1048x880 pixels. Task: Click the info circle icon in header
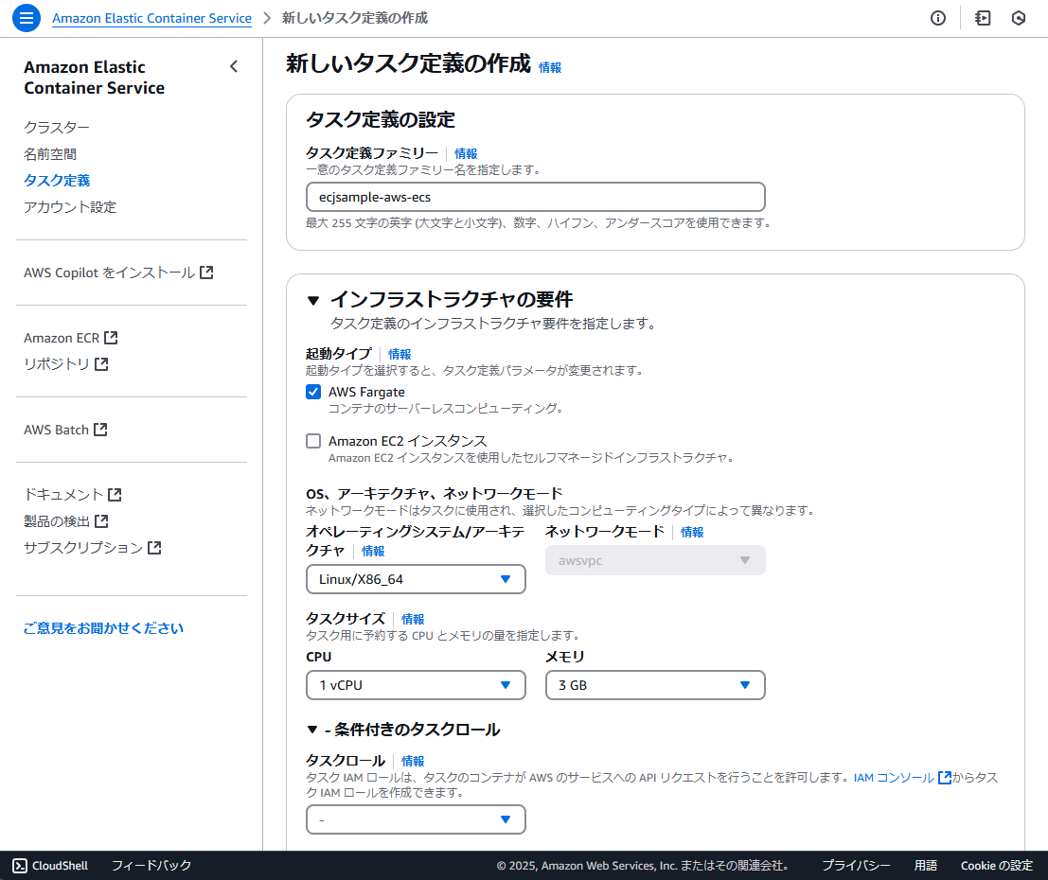pos(938,18)
